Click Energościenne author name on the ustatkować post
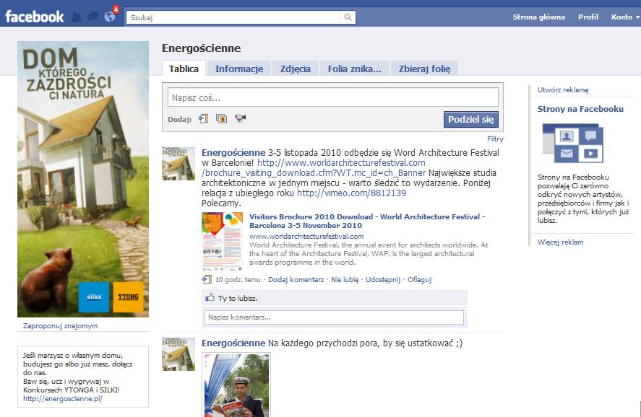 pos(233,343)
